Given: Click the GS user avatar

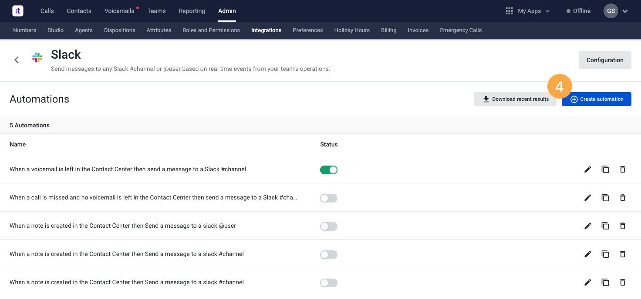Looking at the screenshot, I should (611, 11).
